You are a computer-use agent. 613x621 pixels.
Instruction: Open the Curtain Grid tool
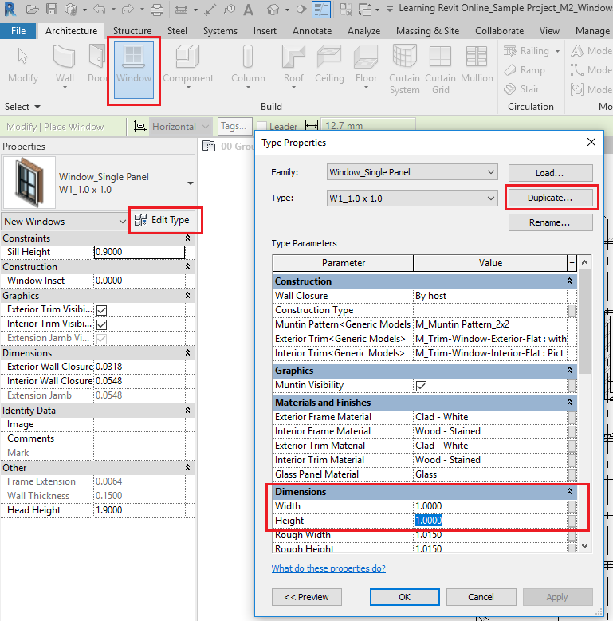[440, 57]
